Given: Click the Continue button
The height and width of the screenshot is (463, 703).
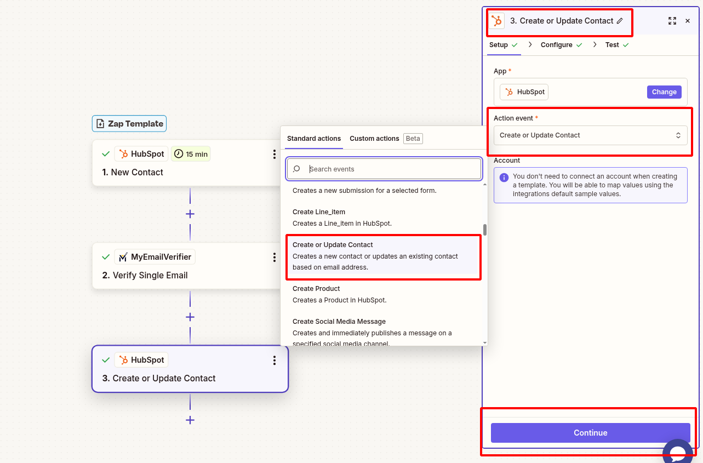Looking at the screenshot, I should [590, 432].
